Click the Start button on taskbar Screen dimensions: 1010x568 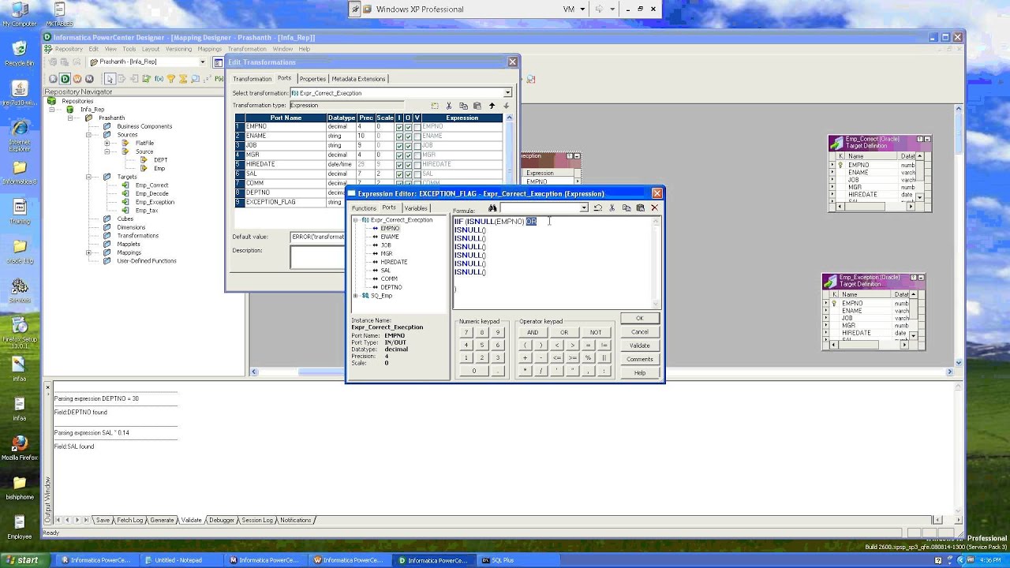pos(23,560)
